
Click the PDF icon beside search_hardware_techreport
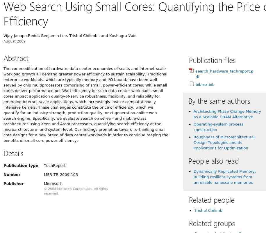[191, 70]
